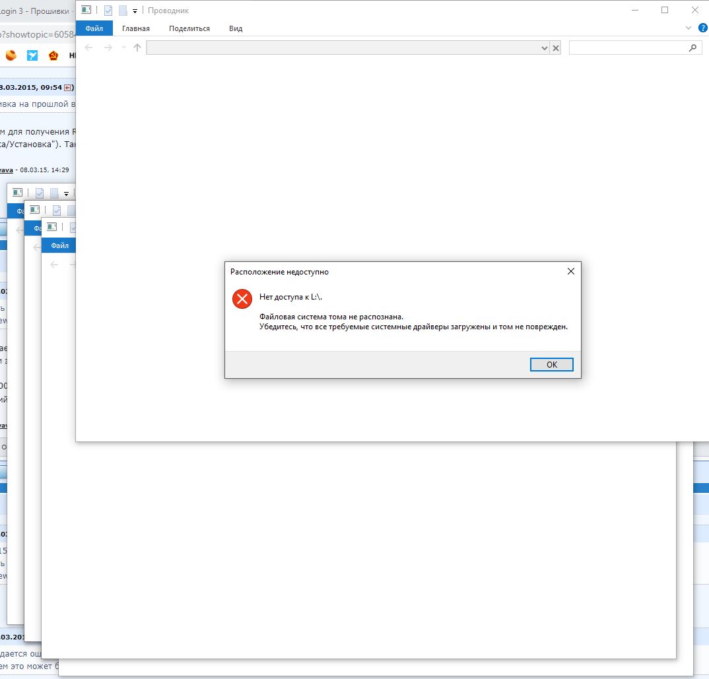
Task: Open the recent locations dropdown arrow
Action: pos(123,48)
